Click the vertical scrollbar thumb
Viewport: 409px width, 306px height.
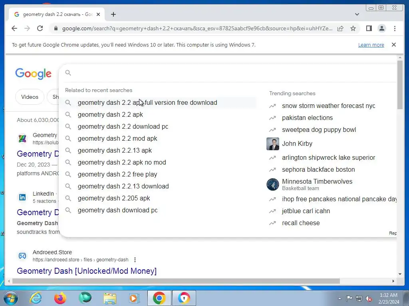pos(400,84)
